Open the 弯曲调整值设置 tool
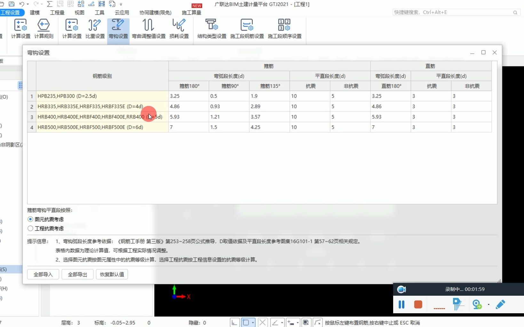 (x=149, y=29)
